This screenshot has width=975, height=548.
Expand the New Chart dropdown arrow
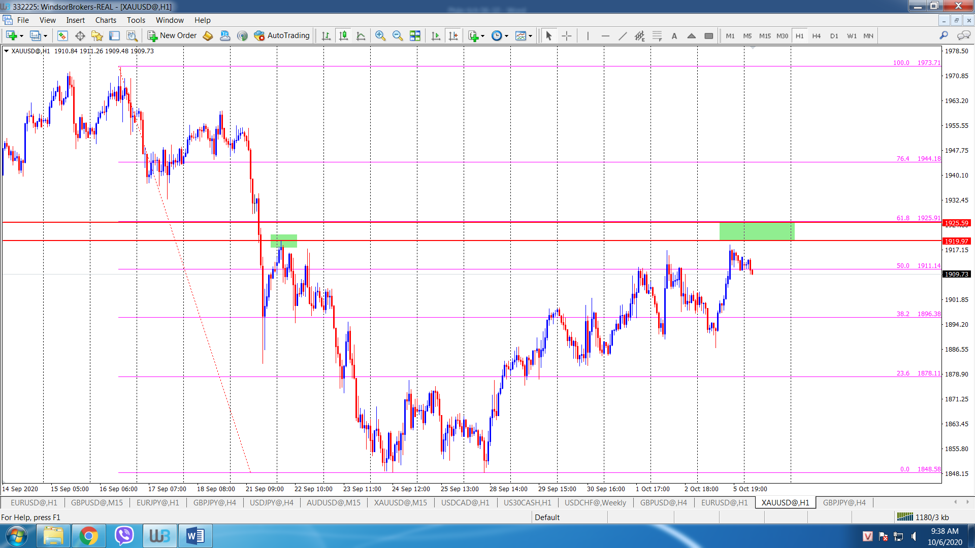(x=21, y=36)
